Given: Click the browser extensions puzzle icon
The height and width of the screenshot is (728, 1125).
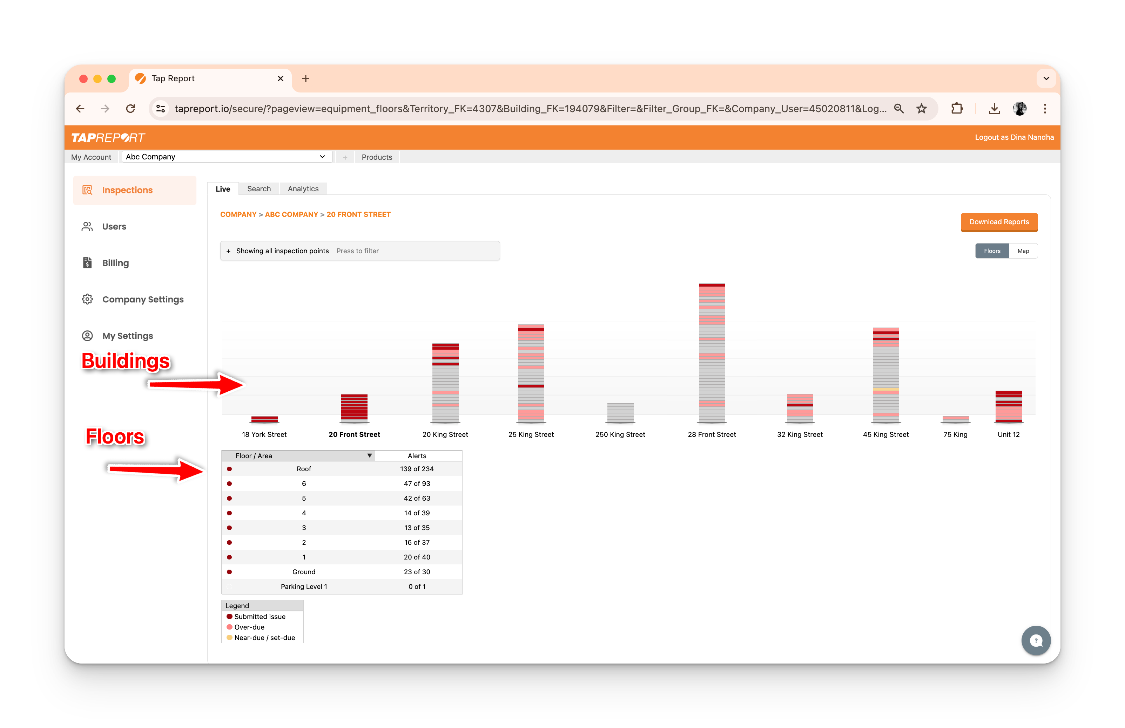Looking at the screenshot, I should click(957, 109).
